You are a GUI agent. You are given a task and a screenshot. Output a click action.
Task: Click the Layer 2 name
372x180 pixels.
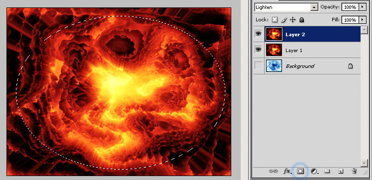(x=295, y=35)
